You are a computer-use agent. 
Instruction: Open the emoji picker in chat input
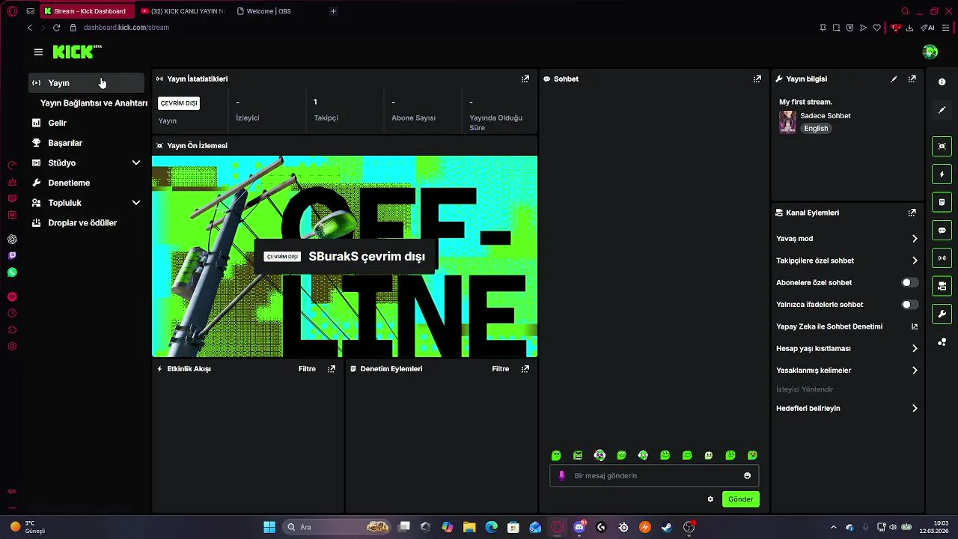pos(747,475)
